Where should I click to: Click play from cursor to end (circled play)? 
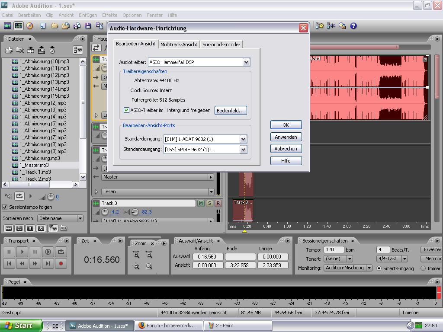[48, 252]
